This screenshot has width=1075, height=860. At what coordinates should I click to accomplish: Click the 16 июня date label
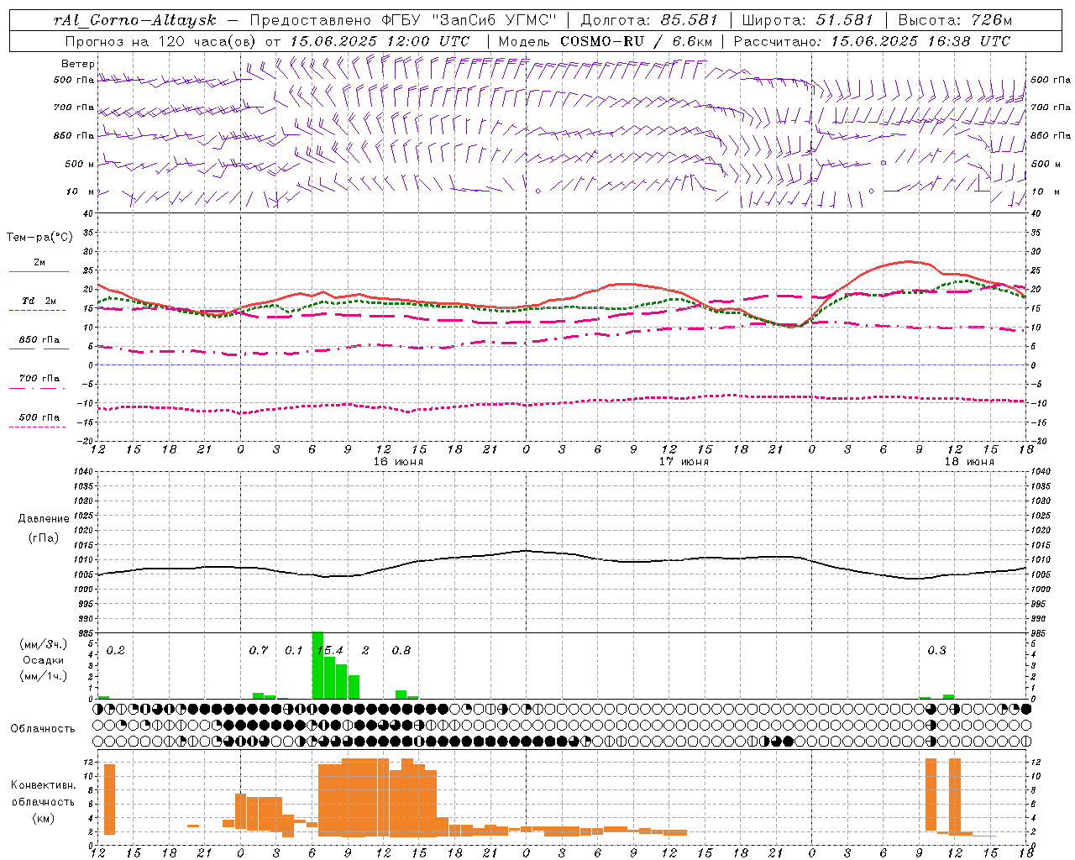point(397,462)
